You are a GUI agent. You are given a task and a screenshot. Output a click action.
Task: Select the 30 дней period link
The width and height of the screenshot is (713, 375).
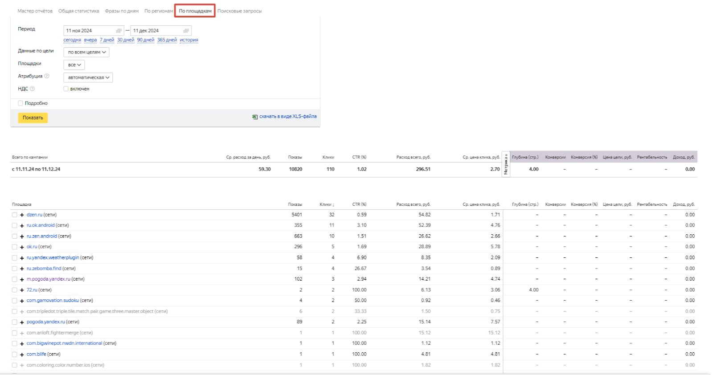coord(126,40)
